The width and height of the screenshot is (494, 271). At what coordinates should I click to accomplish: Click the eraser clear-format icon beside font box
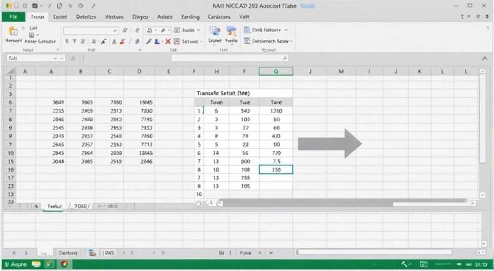click(125, 30)
